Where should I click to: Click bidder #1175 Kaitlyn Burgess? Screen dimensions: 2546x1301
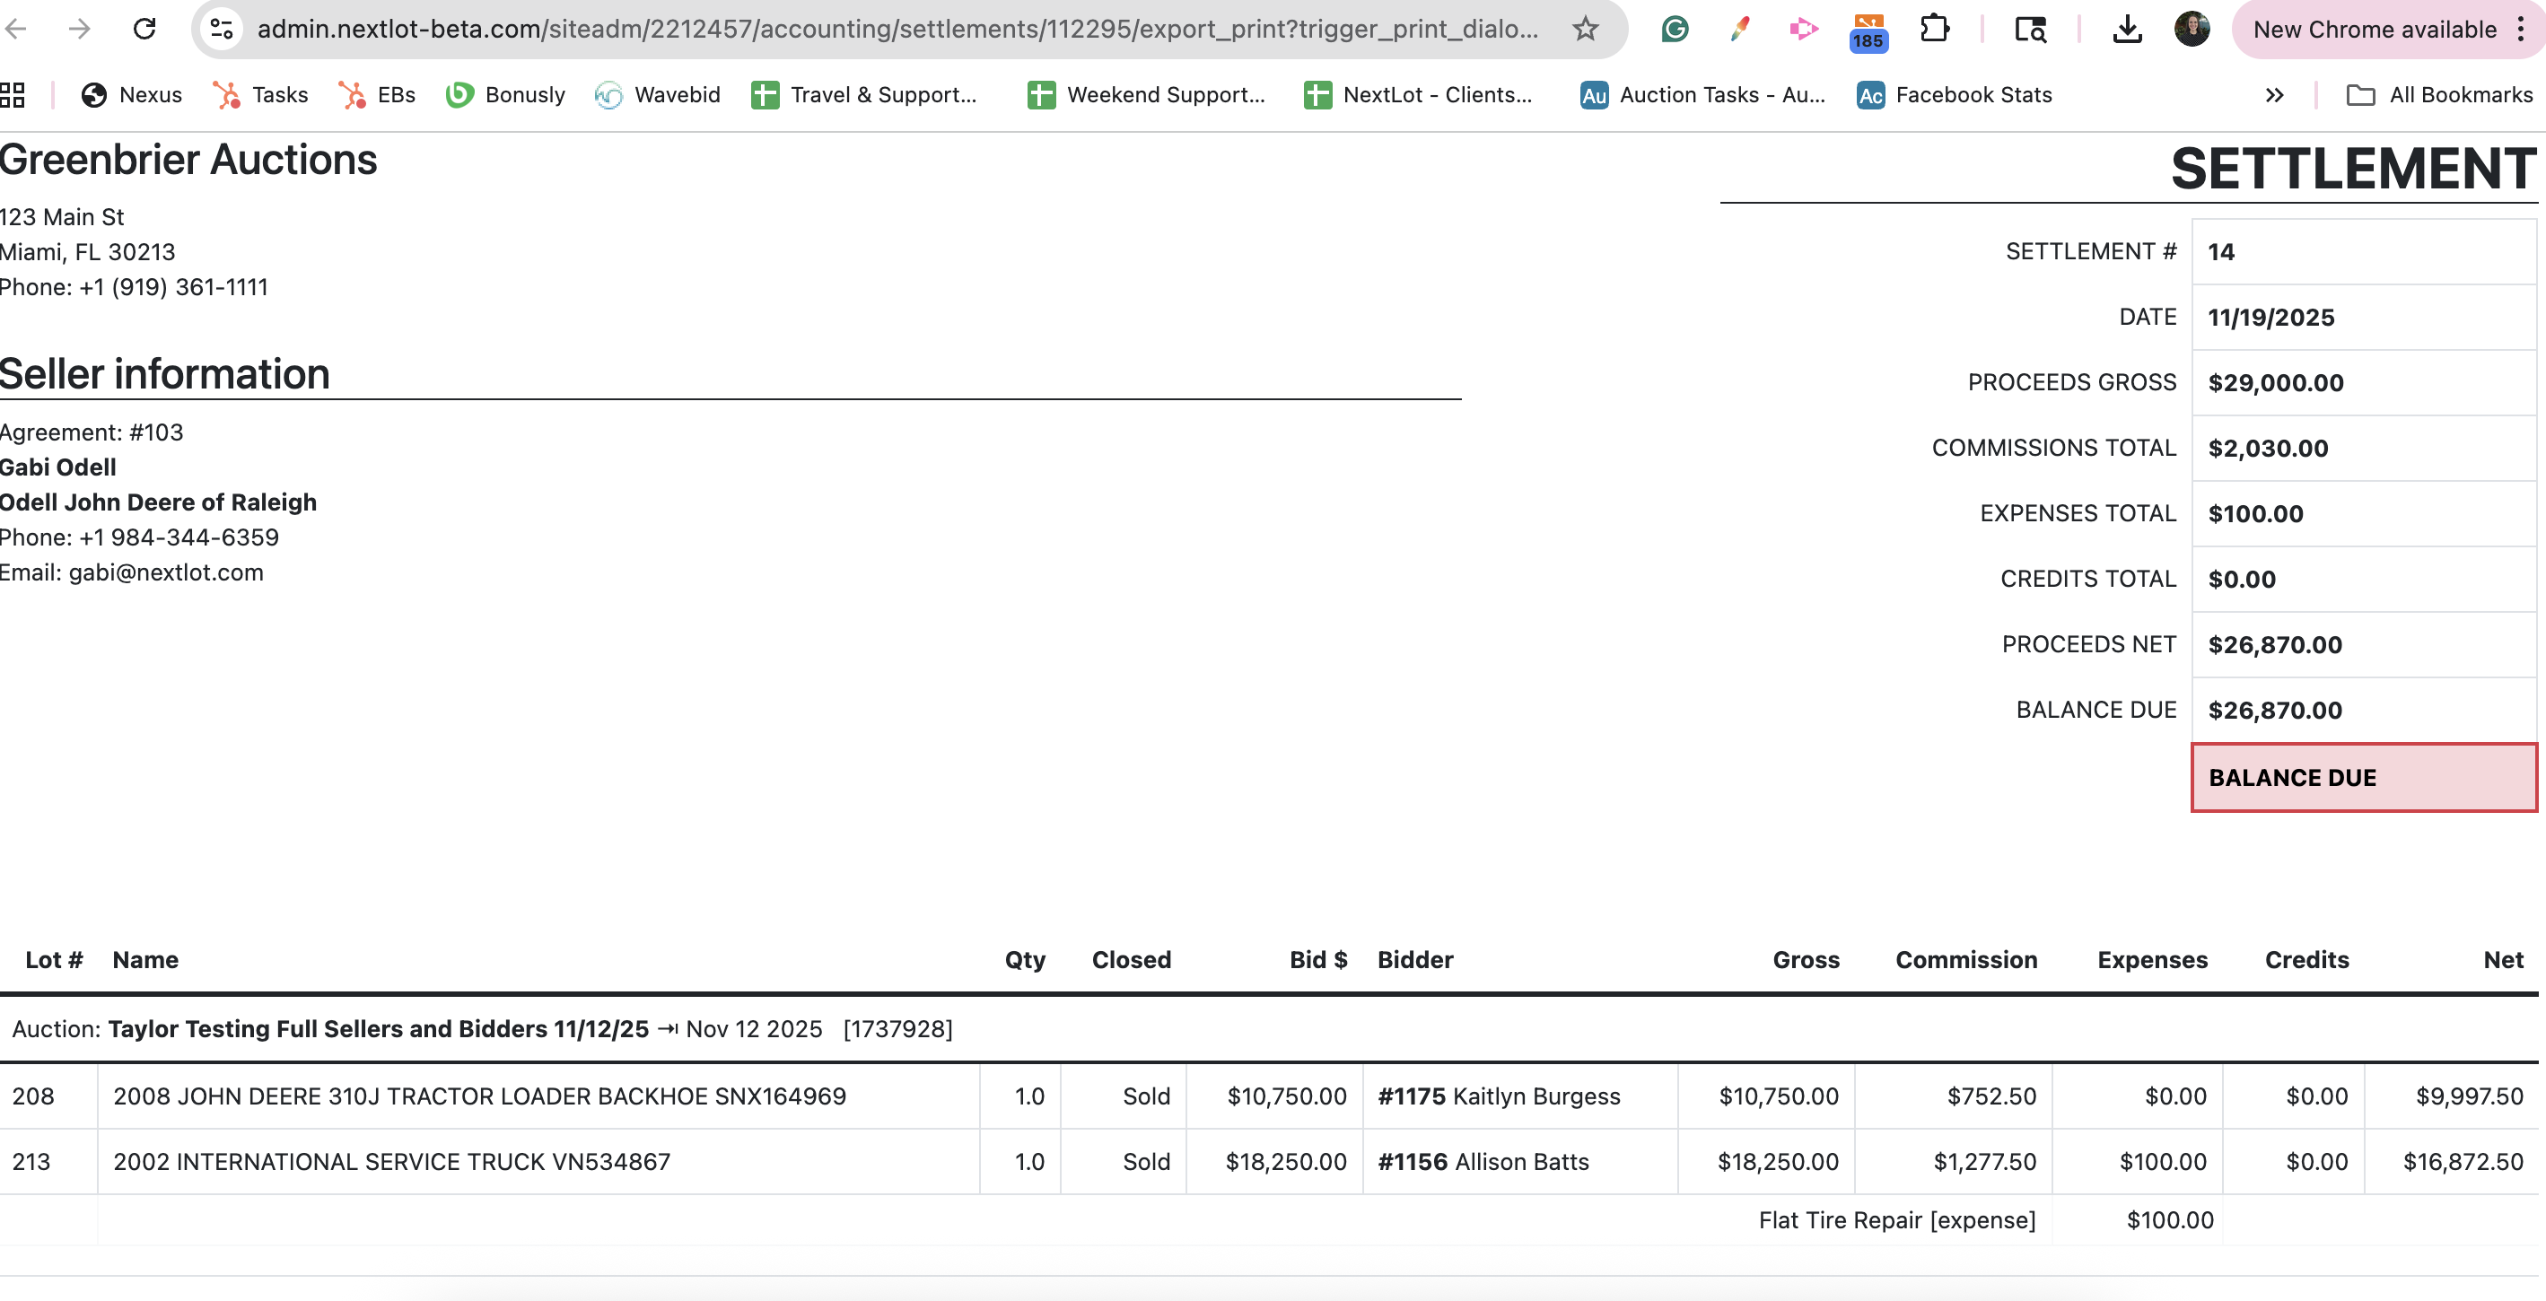[x=1499, y=1096]
